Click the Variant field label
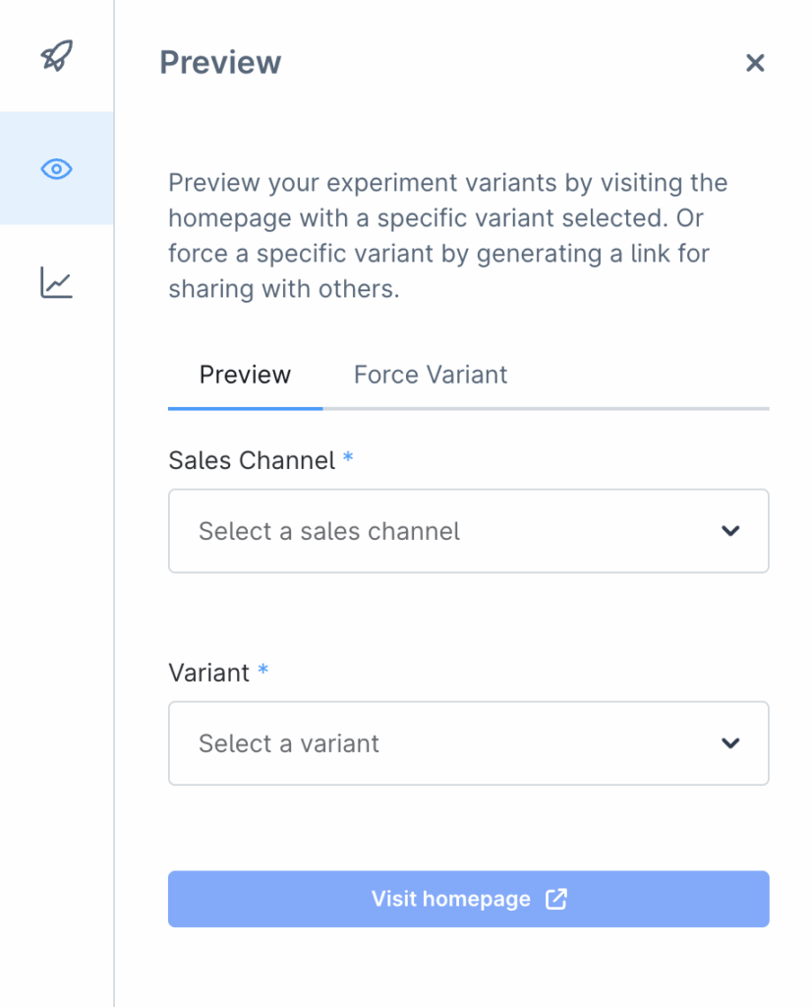Viewport: 812px width, 1007px height. 208,673
